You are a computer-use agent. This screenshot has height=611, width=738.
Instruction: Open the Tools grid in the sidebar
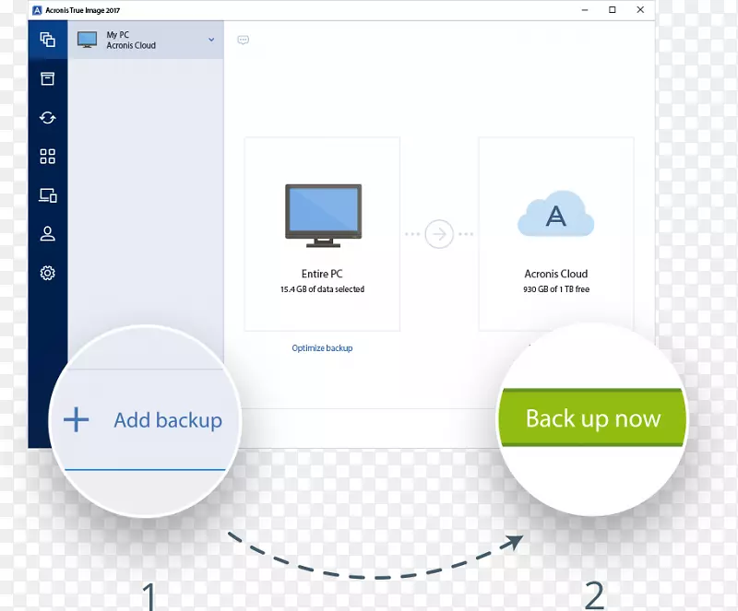click(48, 156)
